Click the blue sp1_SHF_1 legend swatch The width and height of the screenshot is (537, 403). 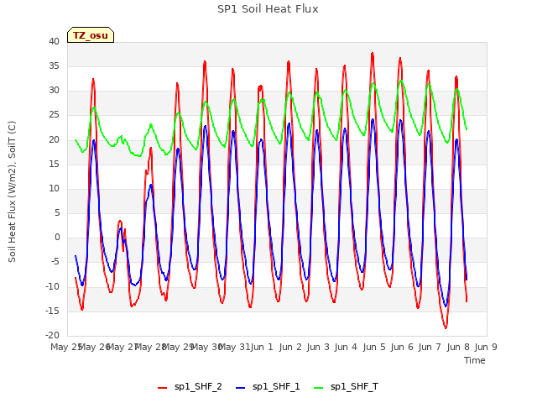pos(241,388)
